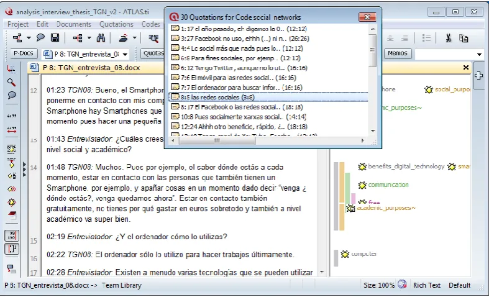Select the quick coding diamond with arrows icon
This screenshot has height=297, width=489.
coord(12,189)
